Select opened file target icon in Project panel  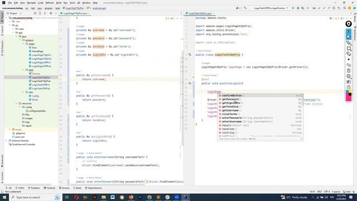(35, 13)
